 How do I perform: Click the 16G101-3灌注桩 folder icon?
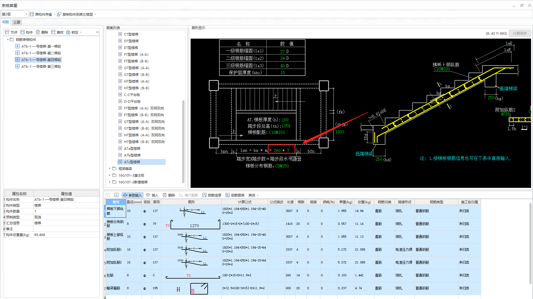[114, 175]
